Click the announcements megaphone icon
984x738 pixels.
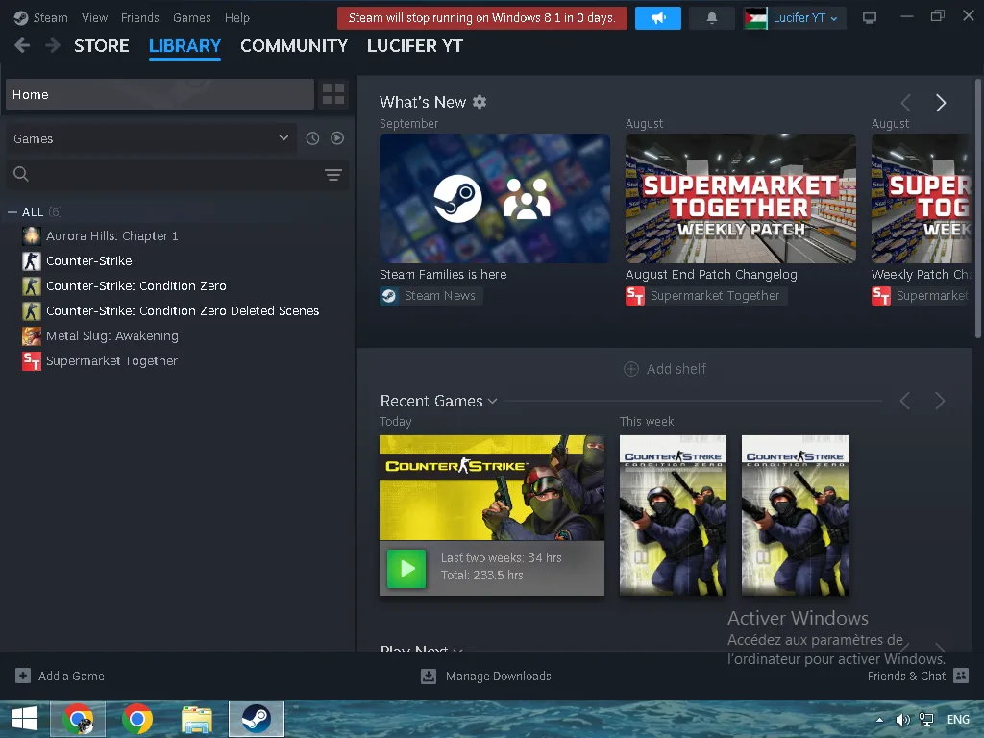658,18
